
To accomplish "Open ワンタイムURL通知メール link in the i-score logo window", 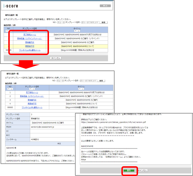I will [x=30, y=50].
